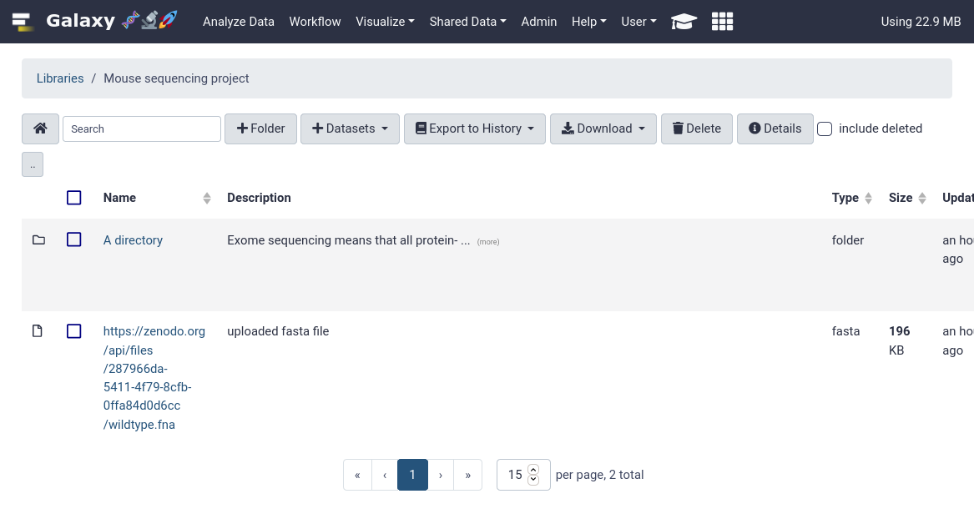Open the A directory folder link
This screenshot has height=524, width=974.
click(133, 240)
